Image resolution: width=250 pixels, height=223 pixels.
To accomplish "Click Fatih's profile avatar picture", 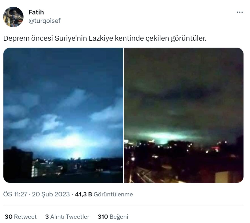I will pos(13,17).
